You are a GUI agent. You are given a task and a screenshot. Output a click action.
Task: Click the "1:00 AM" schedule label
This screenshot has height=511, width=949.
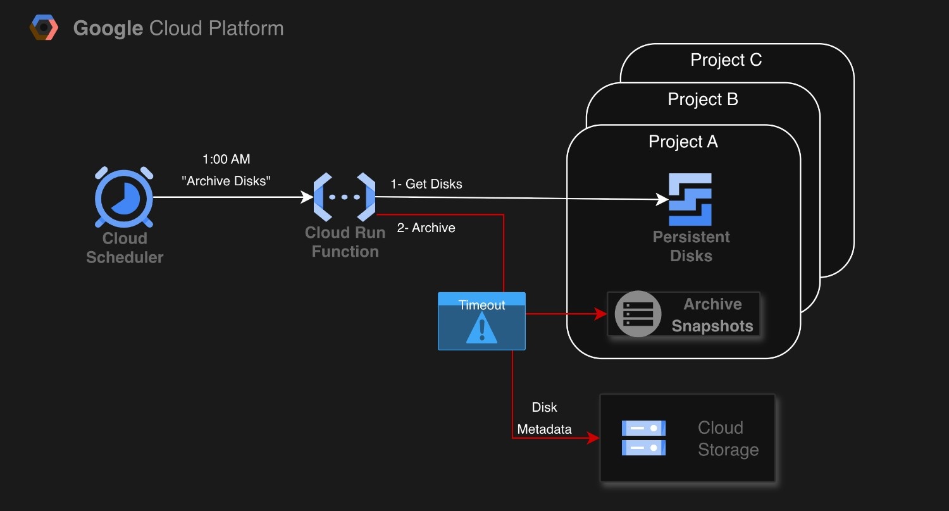[x=226, y=159]
